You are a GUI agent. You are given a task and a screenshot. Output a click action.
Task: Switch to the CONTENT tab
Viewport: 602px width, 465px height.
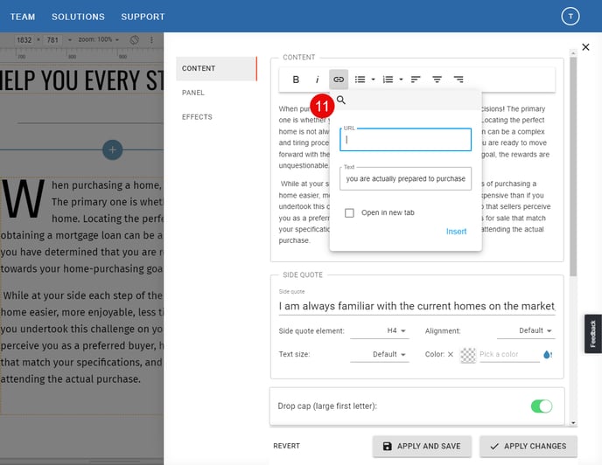coord(216,68)
